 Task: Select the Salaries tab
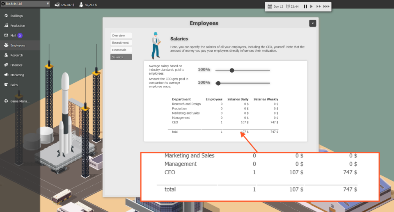(x=121, y=57)
